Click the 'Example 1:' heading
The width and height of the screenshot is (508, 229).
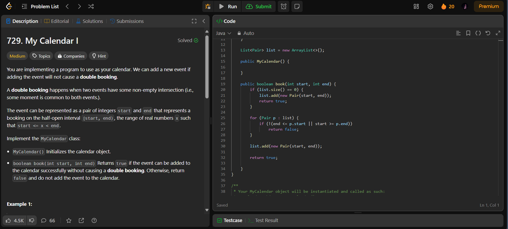(x=20, y=204)
